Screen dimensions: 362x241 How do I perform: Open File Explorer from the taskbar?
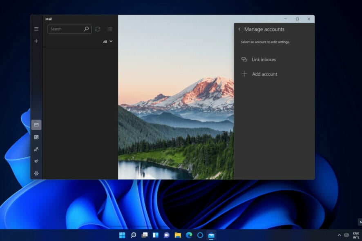(x=177, y=235)
